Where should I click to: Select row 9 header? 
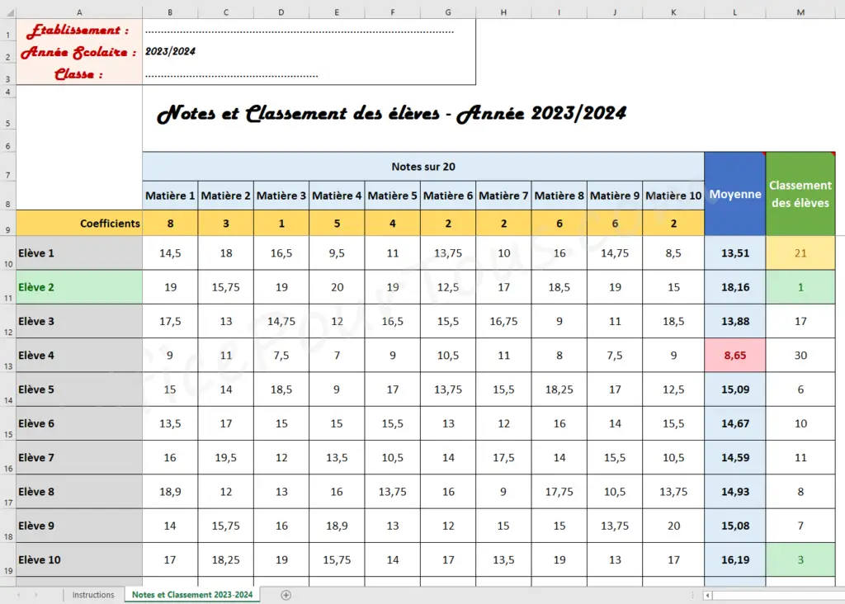coord(7,223)
